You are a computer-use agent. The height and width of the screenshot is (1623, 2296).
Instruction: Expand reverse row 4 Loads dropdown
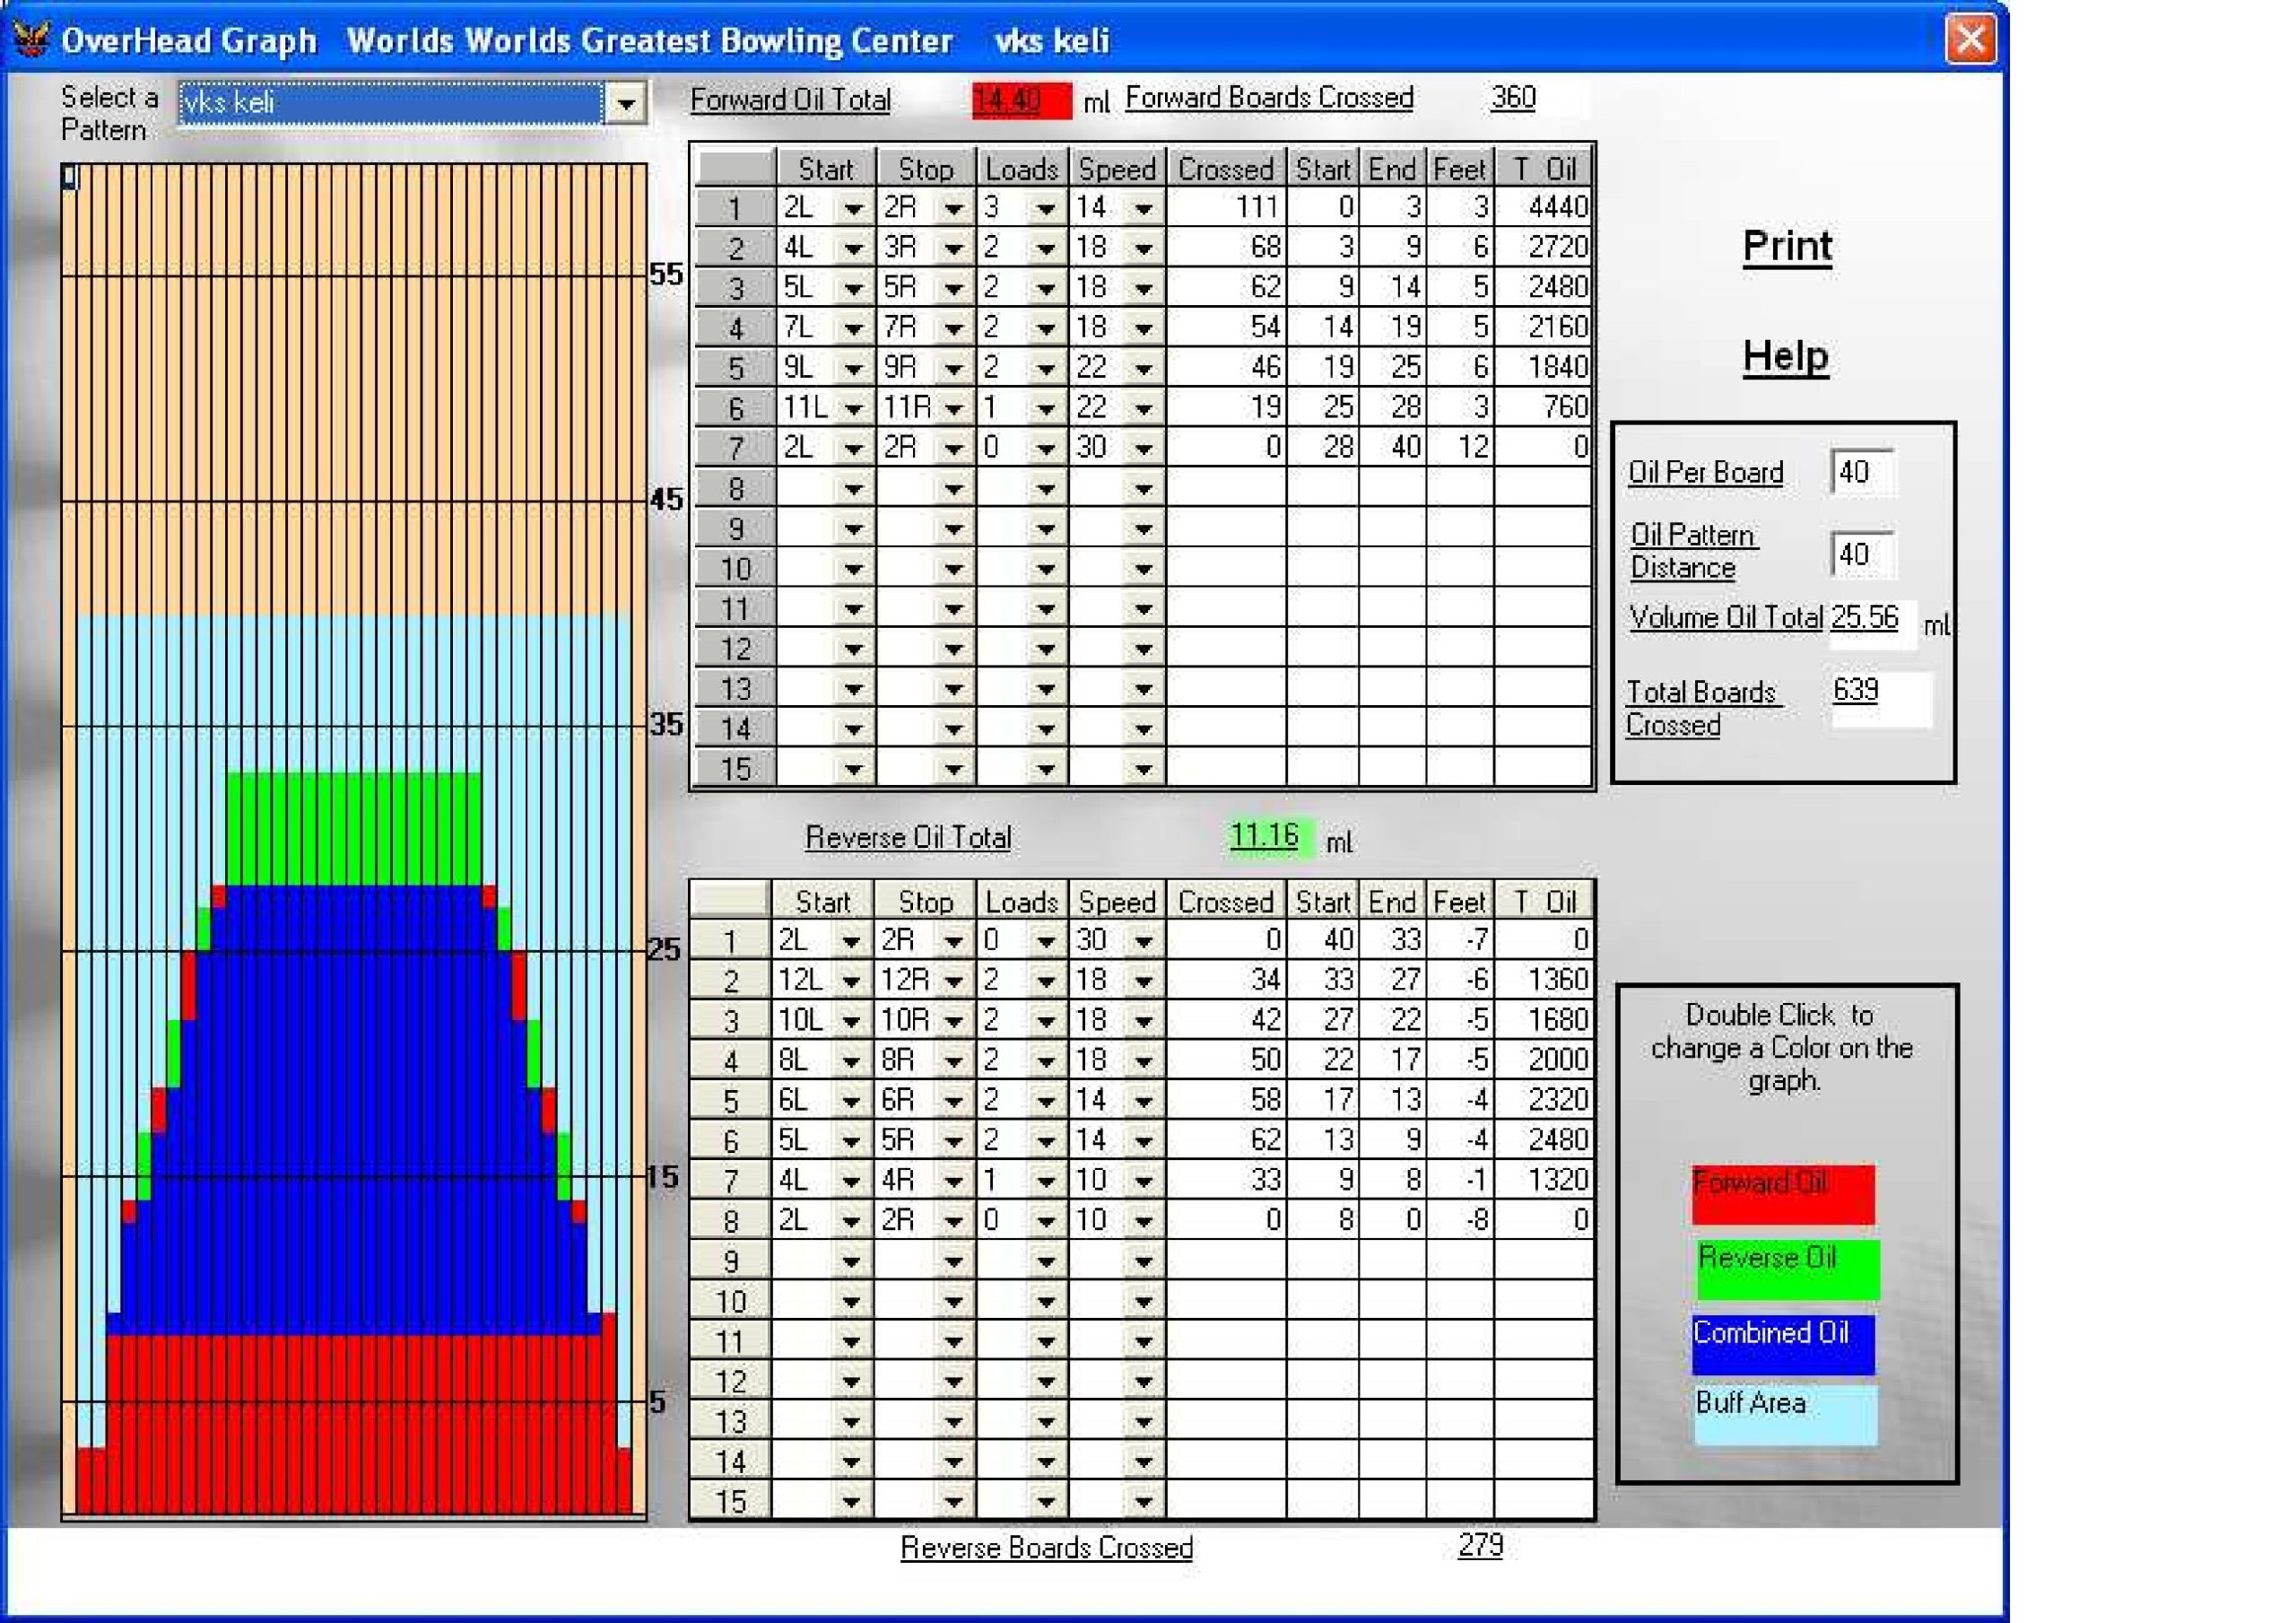1046,1060
